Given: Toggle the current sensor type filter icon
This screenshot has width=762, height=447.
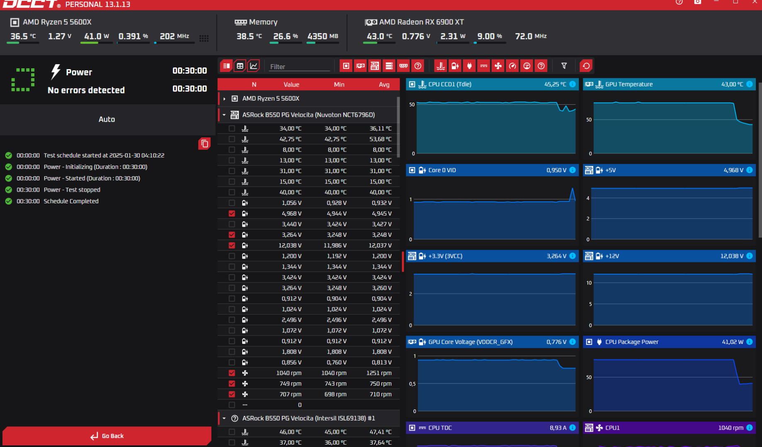Looking at the screenshot, I should (x=484, y=66).
